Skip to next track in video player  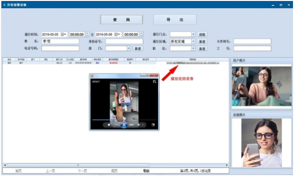click(x=132, y=125)
